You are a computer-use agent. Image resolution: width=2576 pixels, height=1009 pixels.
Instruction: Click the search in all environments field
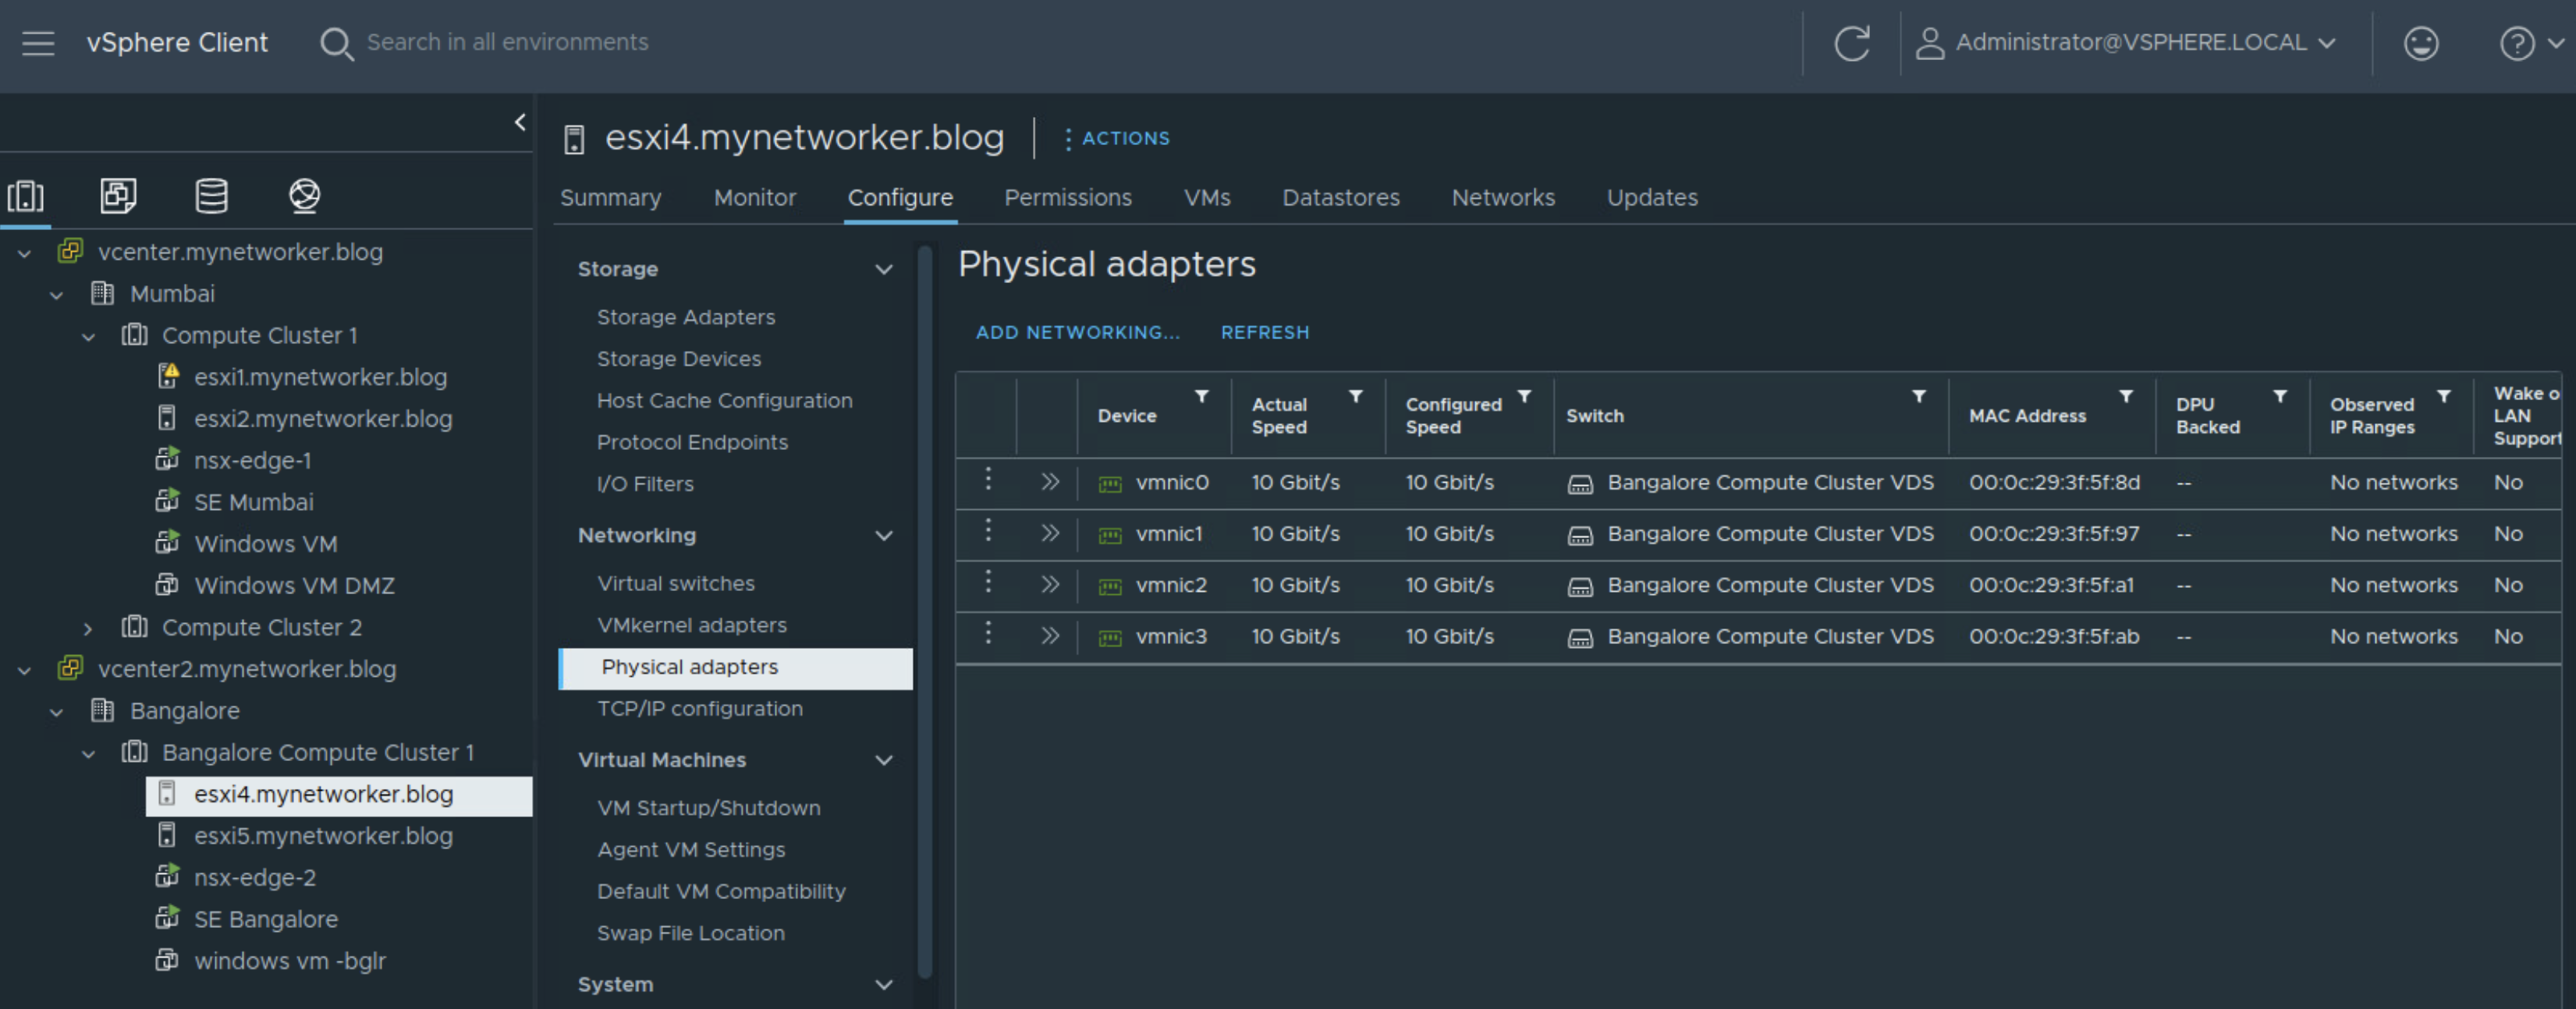[507, 42]
